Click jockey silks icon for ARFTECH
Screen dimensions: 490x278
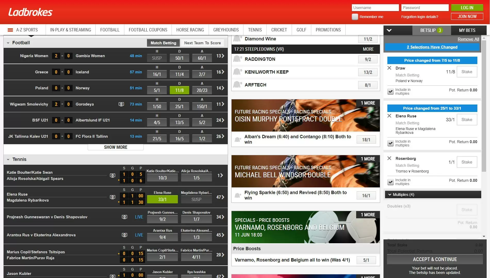238,85
